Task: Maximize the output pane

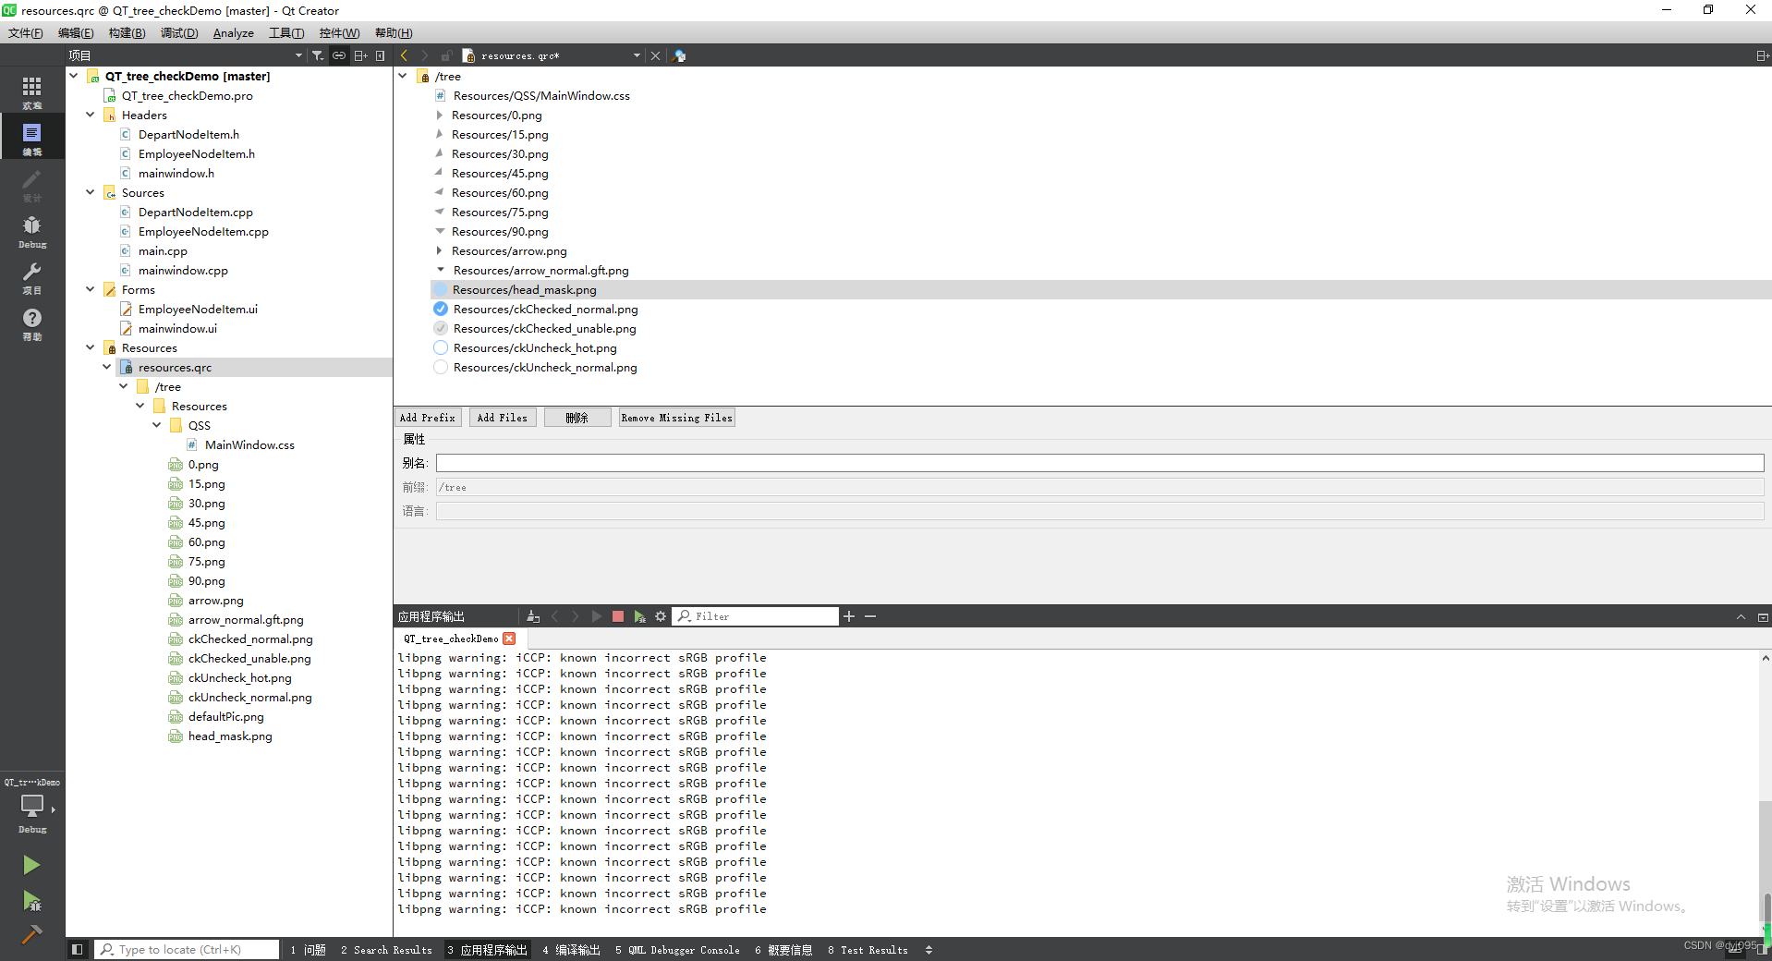Action: point(1763,616)
